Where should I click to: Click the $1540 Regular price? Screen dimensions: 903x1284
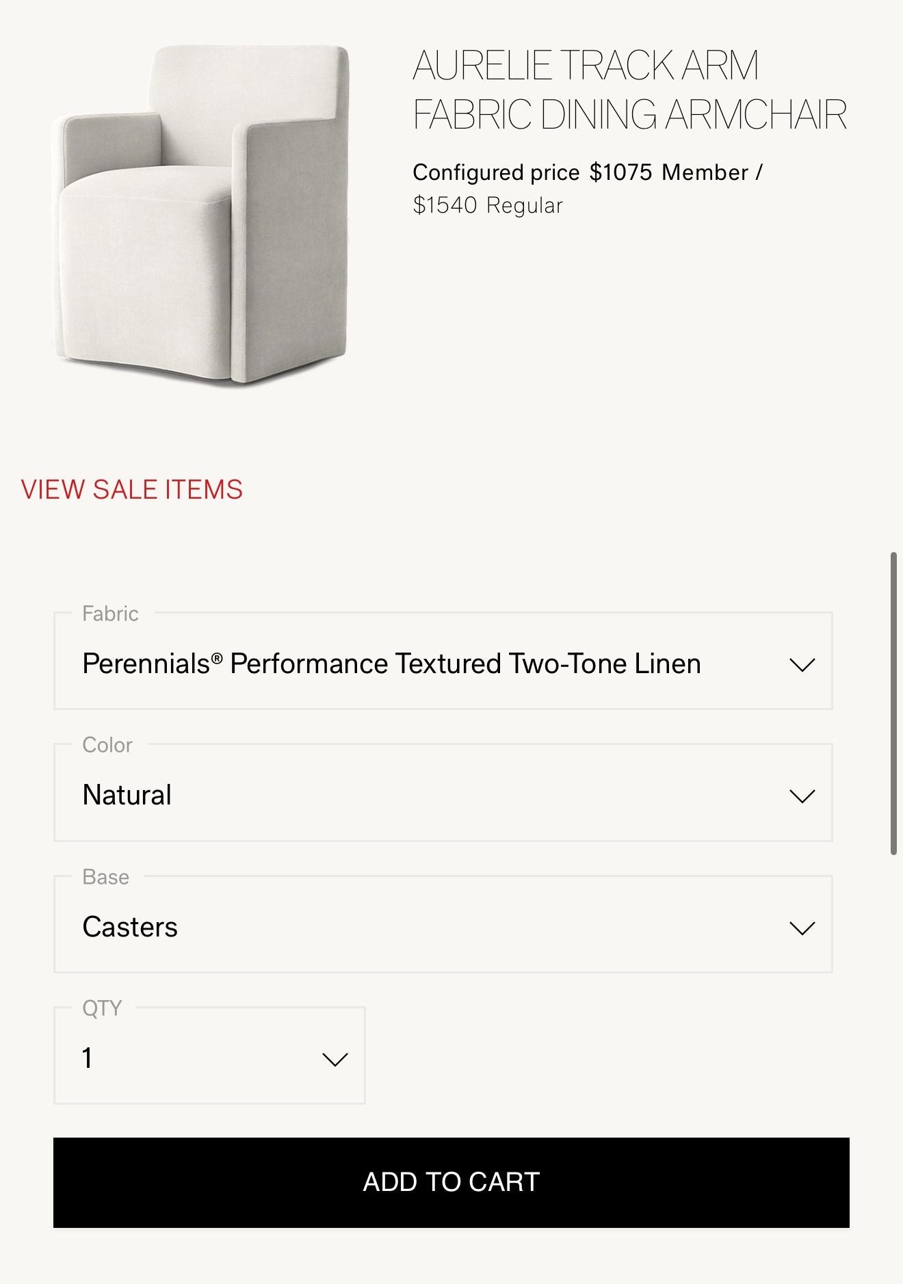[488, 205]
